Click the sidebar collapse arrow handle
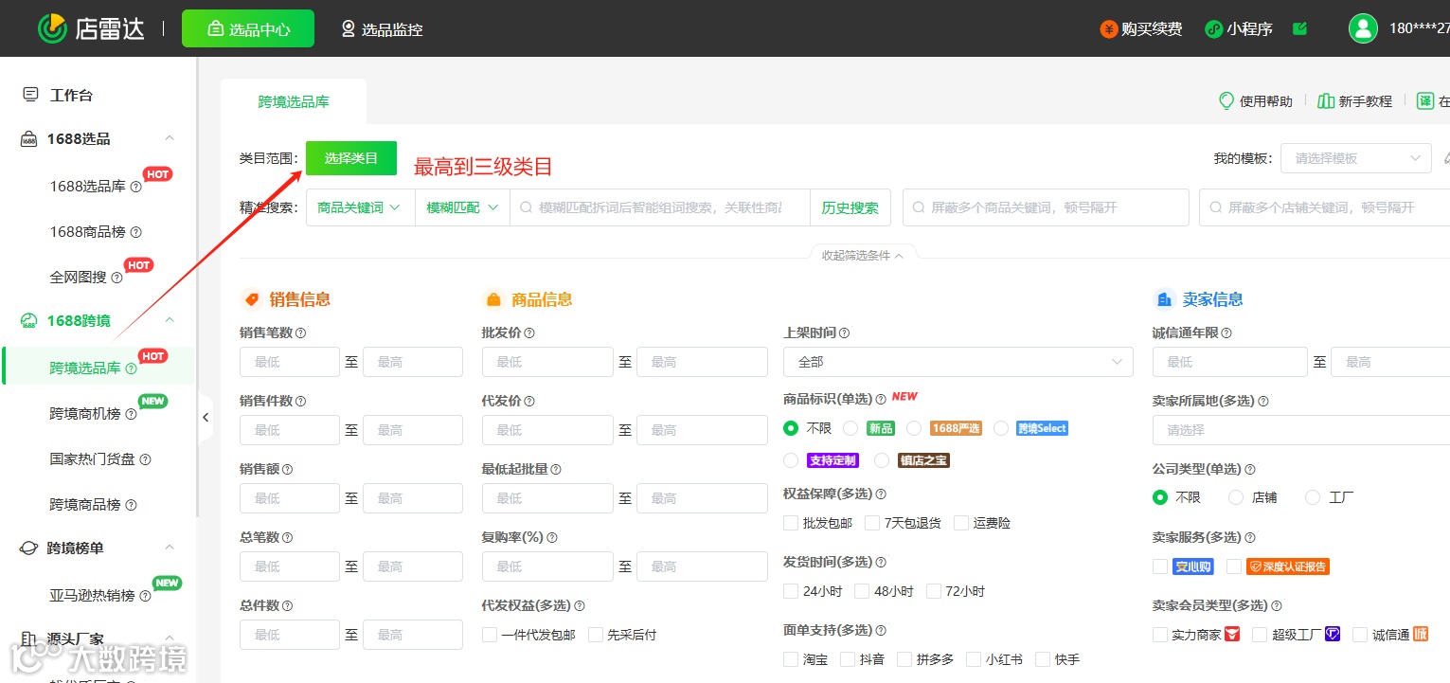This screenshot has height=683, width=1450. [x=206, y=417]
